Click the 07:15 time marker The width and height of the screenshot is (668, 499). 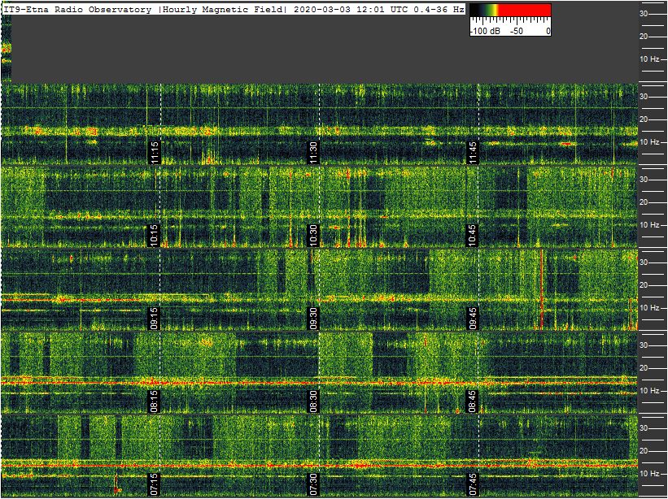tap(155, 484)
